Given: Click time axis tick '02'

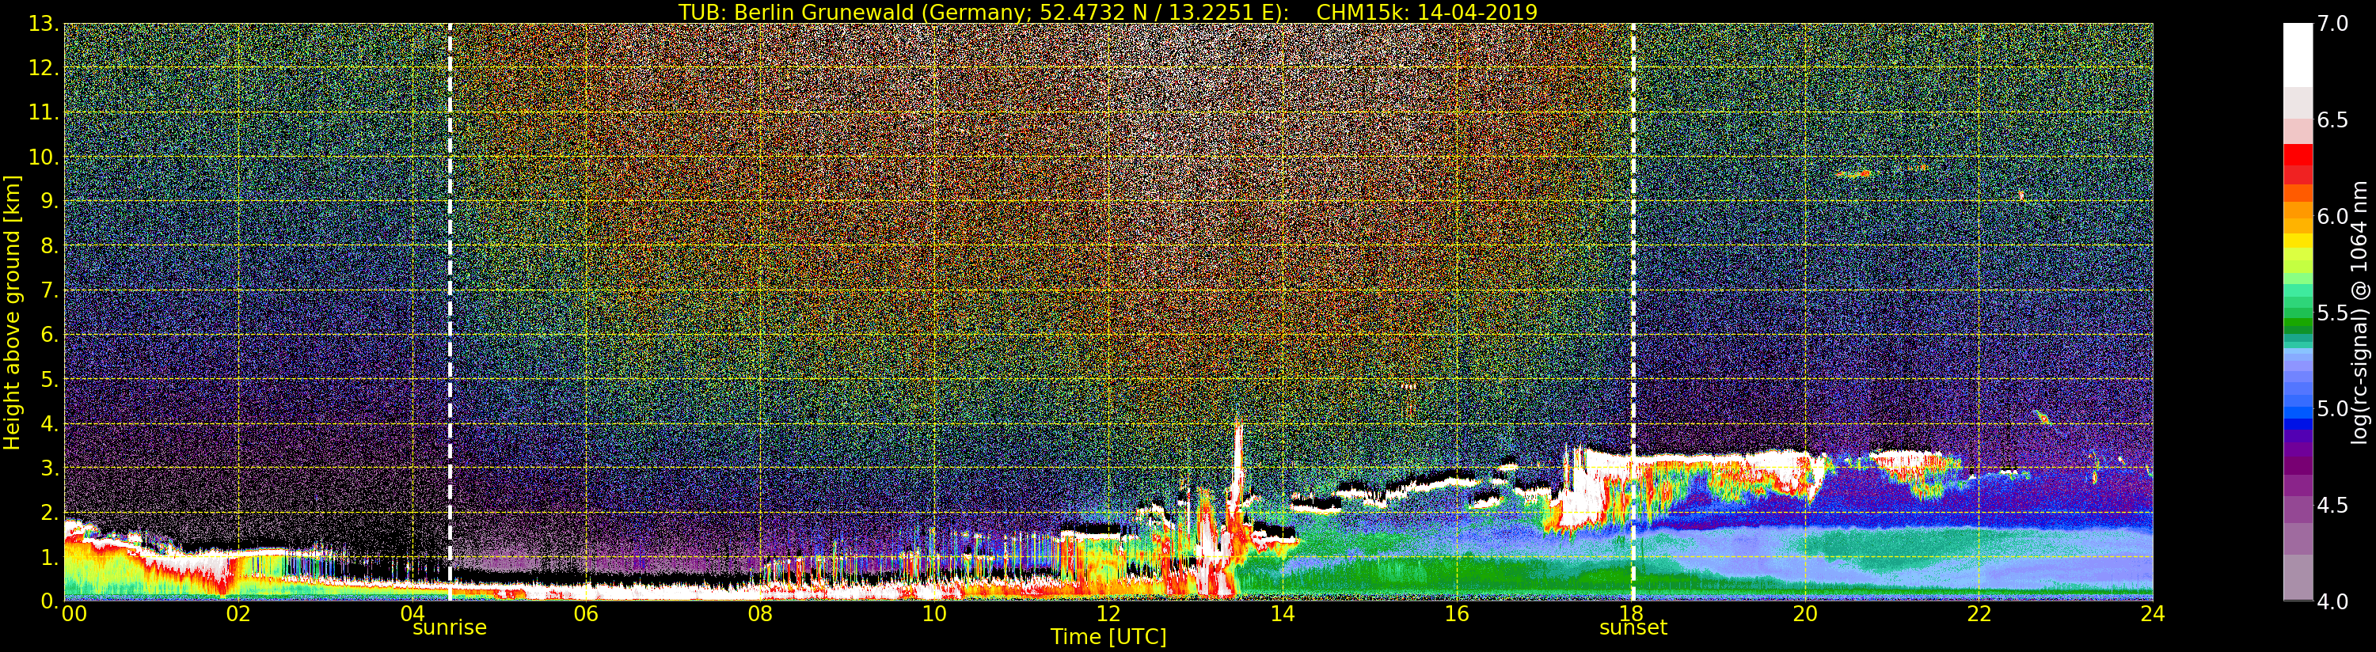Looking at the screenshot, I should [x=238, y=613].
